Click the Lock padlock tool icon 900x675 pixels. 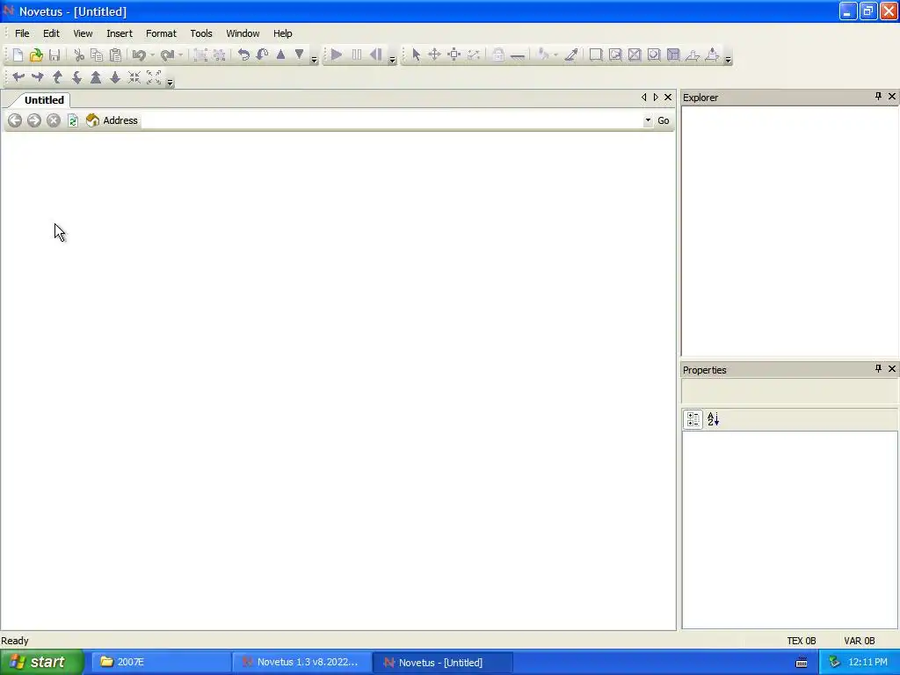coord(498,55)
